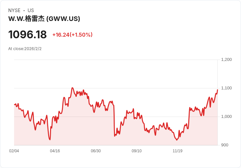The image size is (241, 168).
Task: Click the 1,100 y-axis price label
Action: click(x=226, y=88)
